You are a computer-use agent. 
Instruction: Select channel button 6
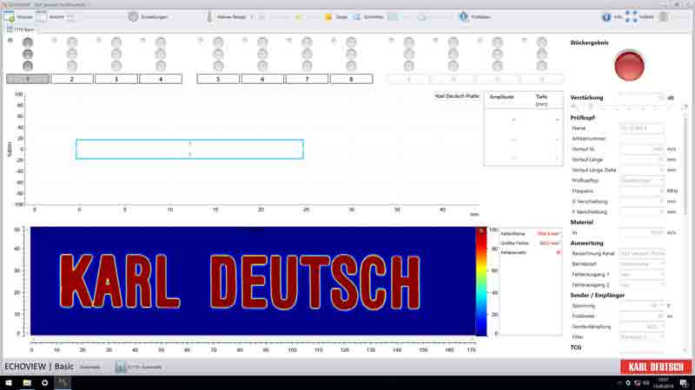point(262,79)
